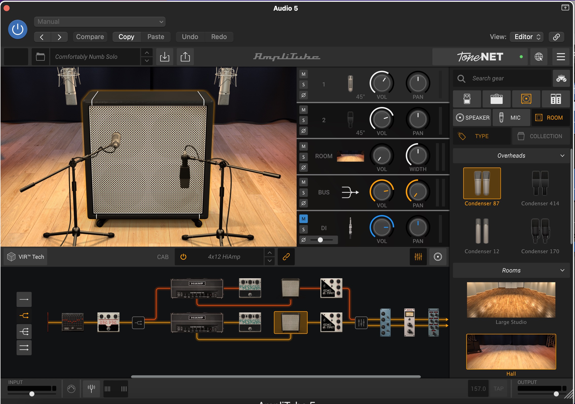Switch to the SPEAKER tab
Screen dimensions: 575x404
(x=472, y=118)
